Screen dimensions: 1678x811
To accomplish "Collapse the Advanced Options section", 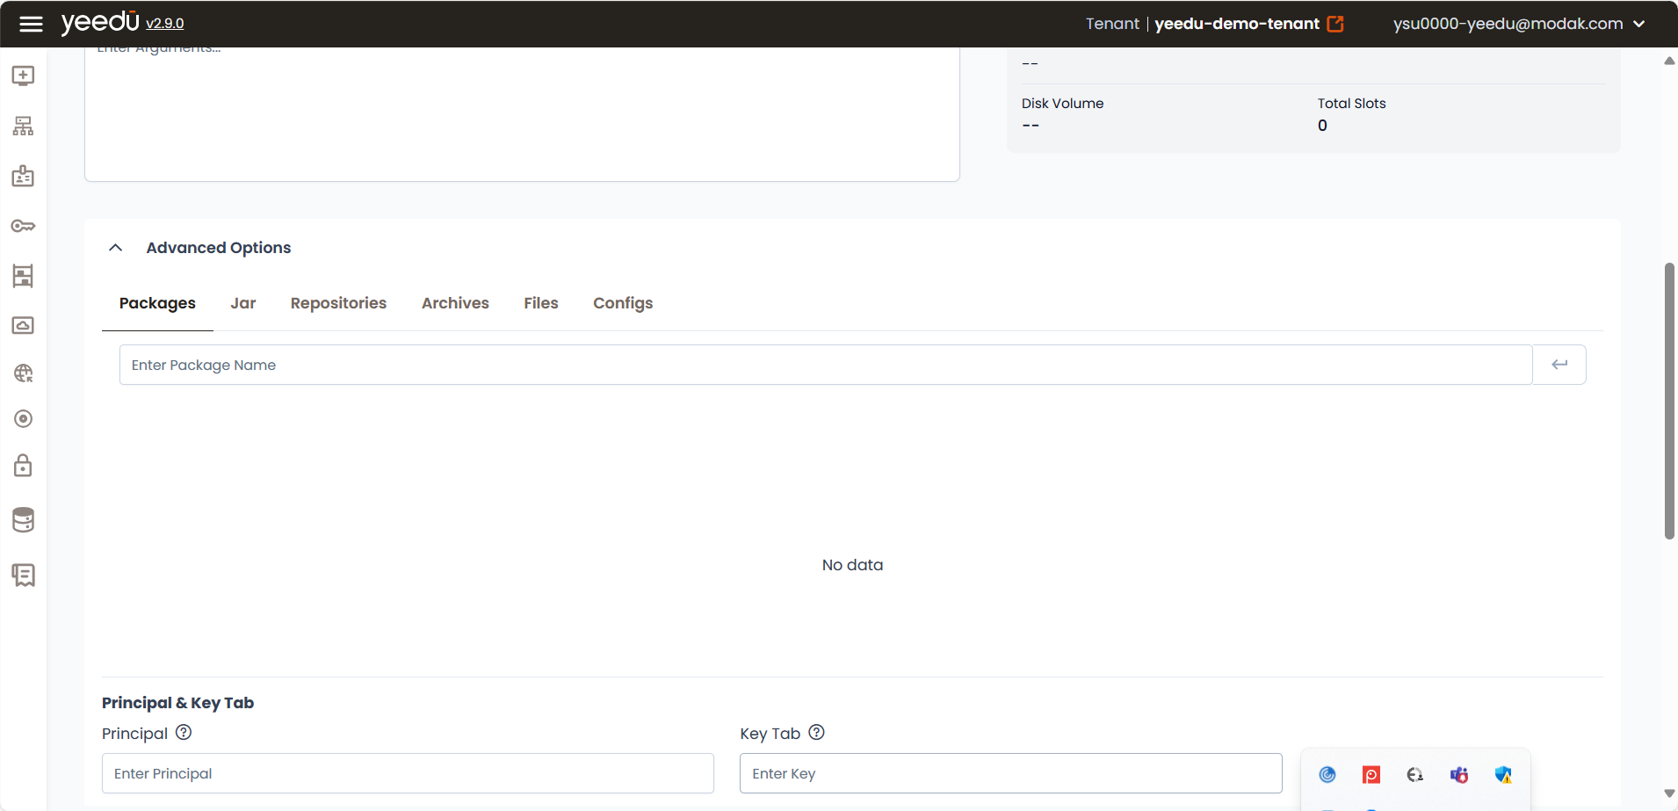I will click(115, 248).
